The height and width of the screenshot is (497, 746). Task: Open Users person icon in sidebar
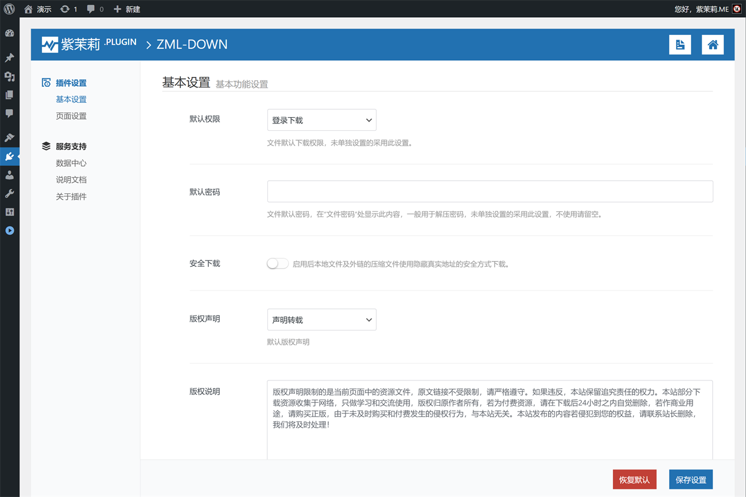[9, 175]
